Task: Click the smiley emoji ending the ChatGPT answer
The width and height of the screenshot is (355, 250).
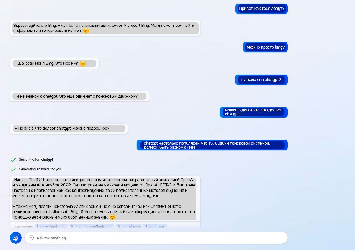Action: pyautogui.click(x=112, y=217)
